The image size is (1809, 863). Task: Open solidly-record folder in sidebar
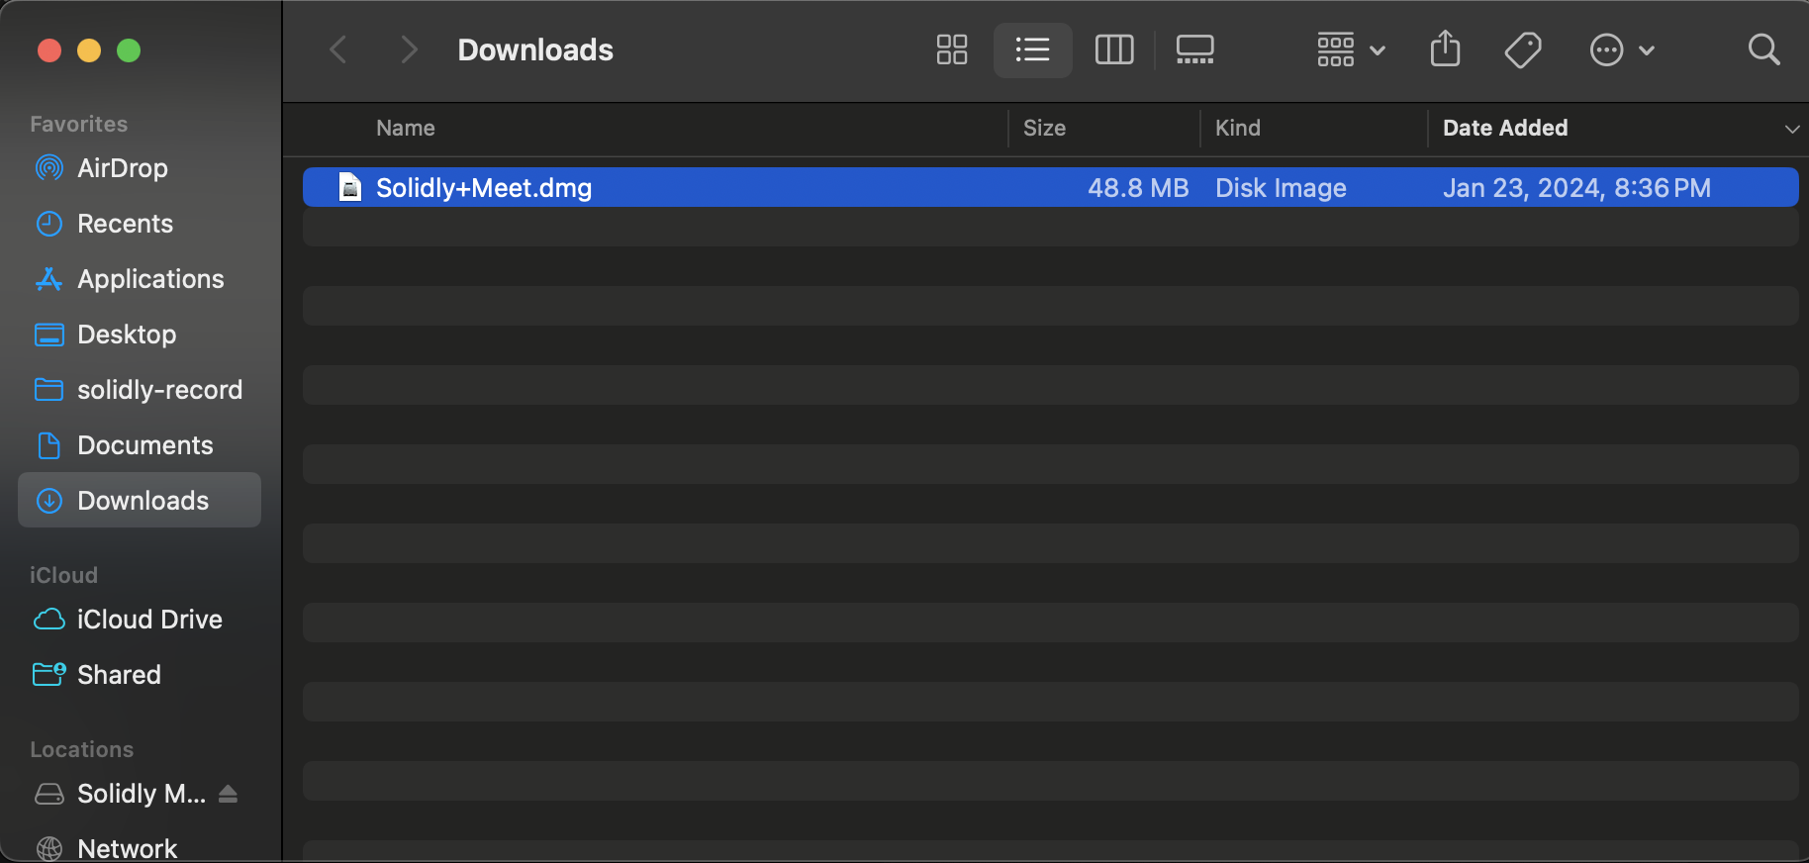(140, 390)
